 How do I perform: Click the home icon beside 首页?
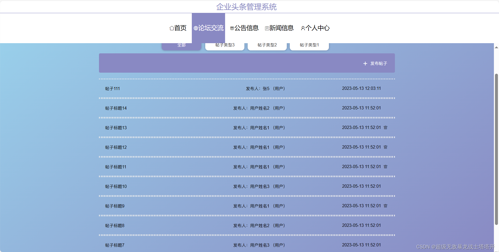click(x=172, y=28)
